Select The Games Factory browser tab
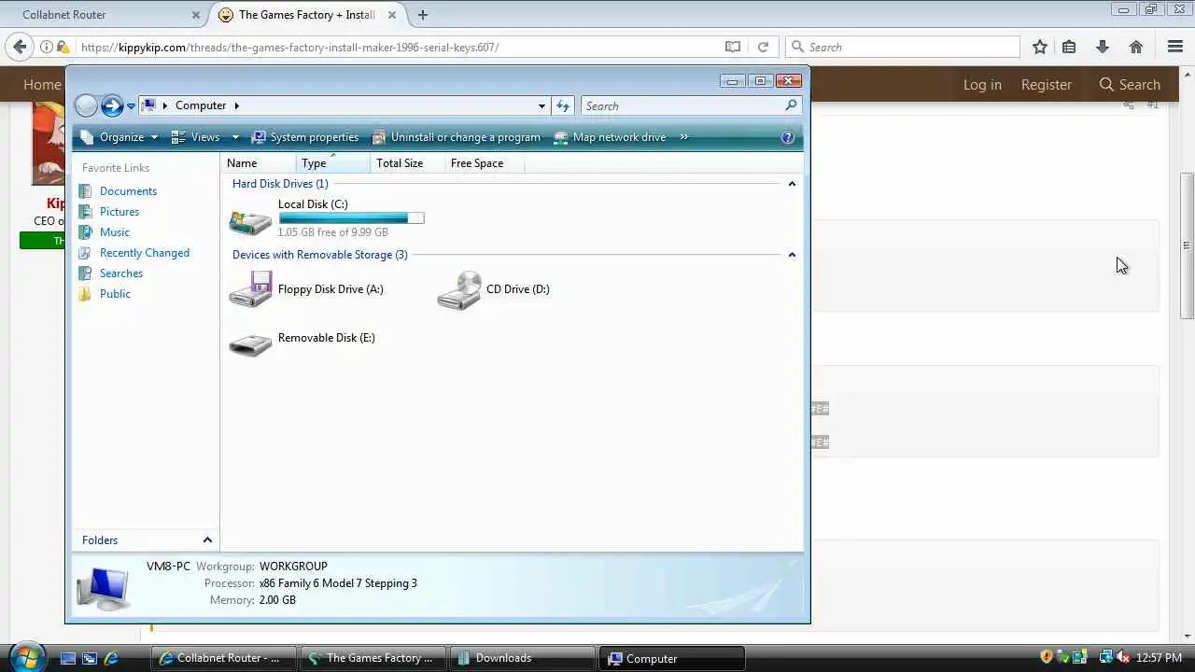 point(307,15)
